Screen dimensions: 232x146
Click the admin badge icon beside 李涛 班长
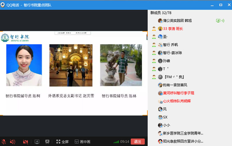tap(154, 29)
